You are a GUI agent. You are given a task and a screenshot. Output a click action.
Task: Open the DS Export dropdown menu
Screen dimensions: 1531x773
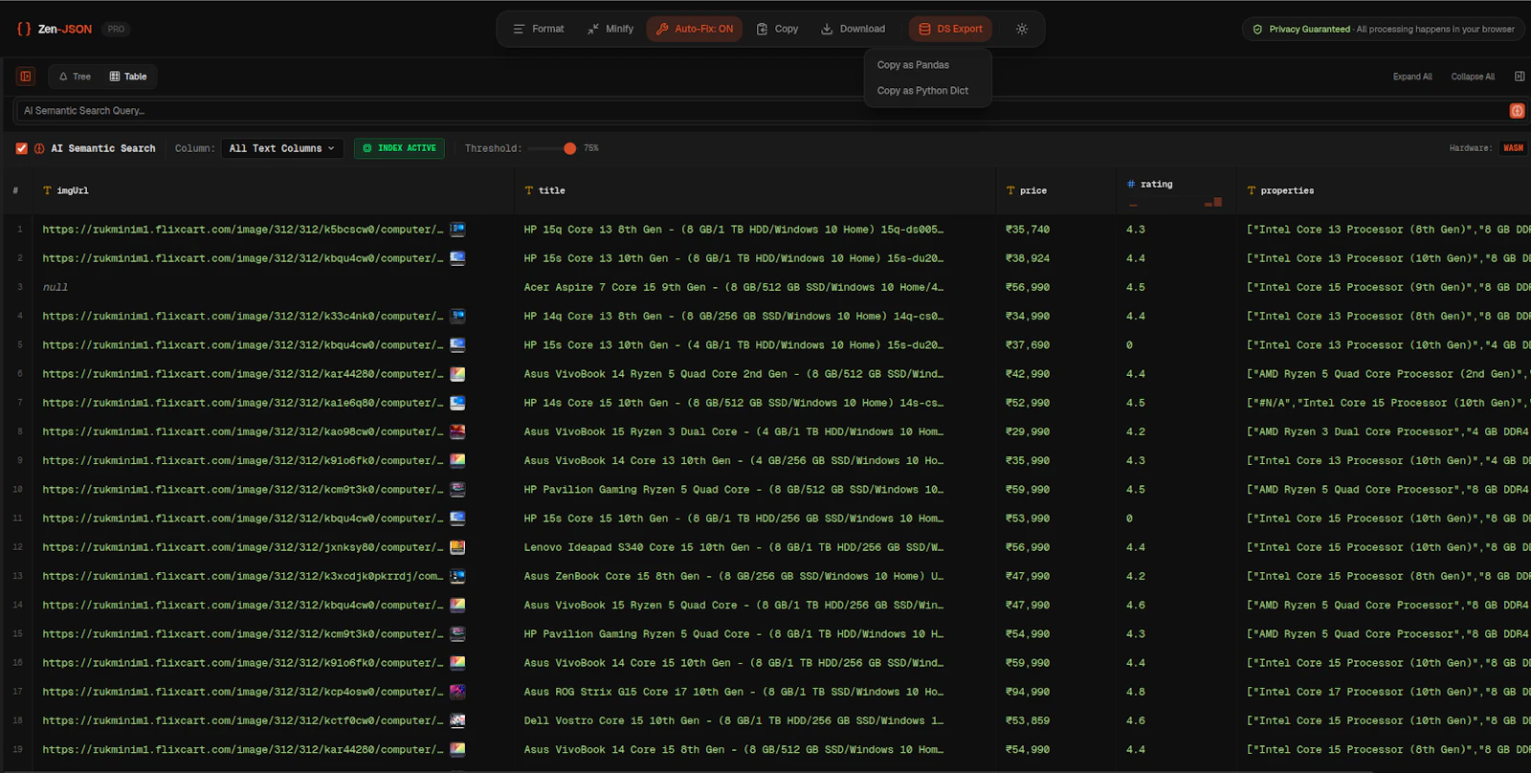click(950, 29)
